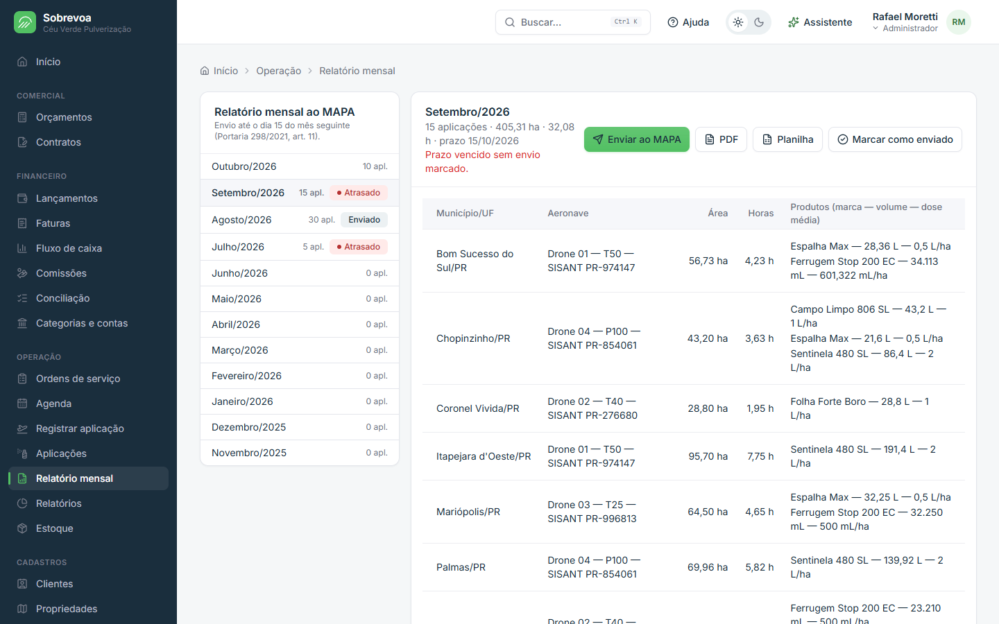This screenshot has width=999, height=624.
Task: Click the RM user avatar
Action: point(959,22)
